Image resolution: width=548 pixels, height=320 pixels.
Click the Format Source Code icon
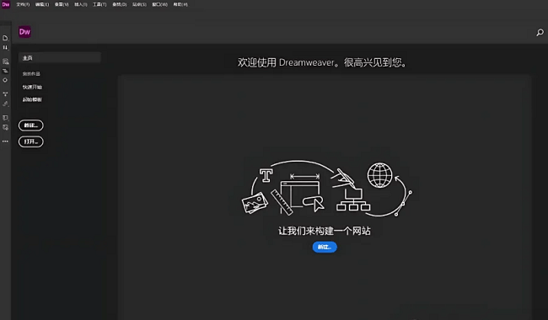5,104
